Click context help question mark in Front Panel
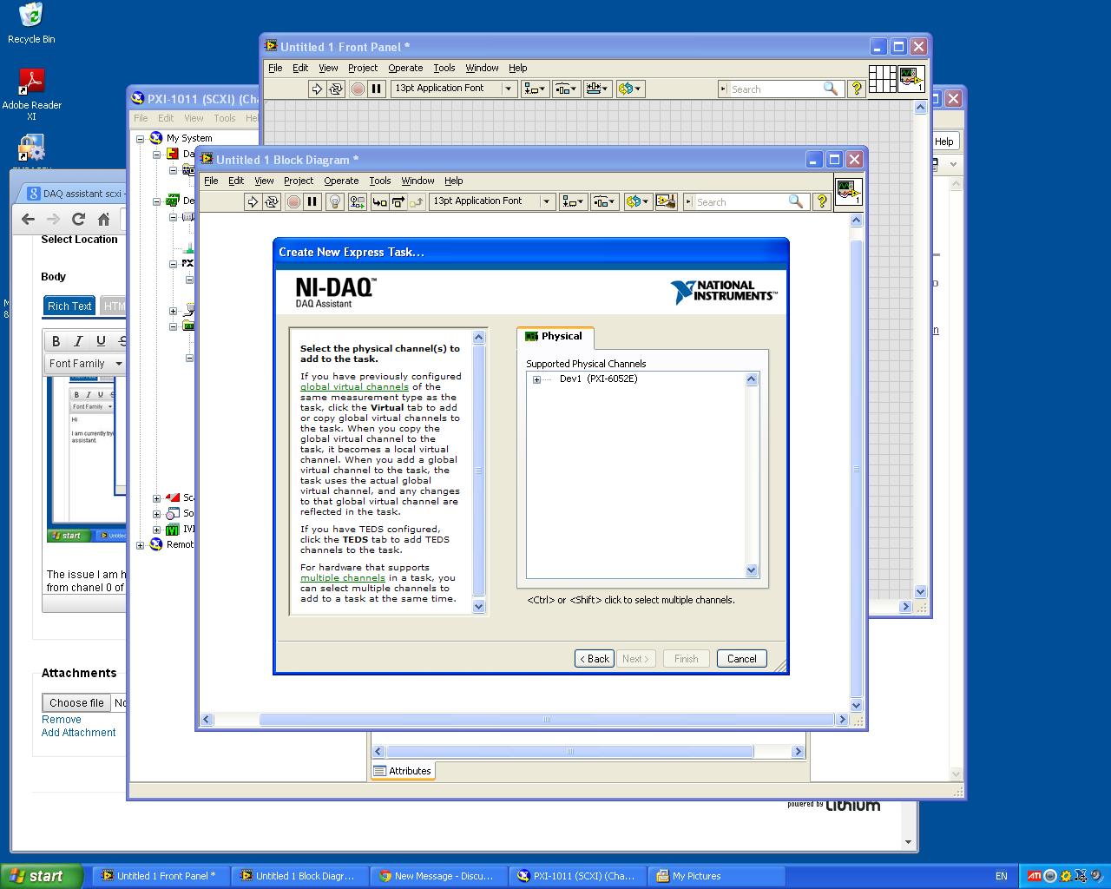 tap(856, 89)
